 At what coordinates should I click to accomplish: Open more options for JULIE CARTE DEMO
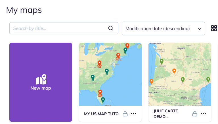coord(203,114)
